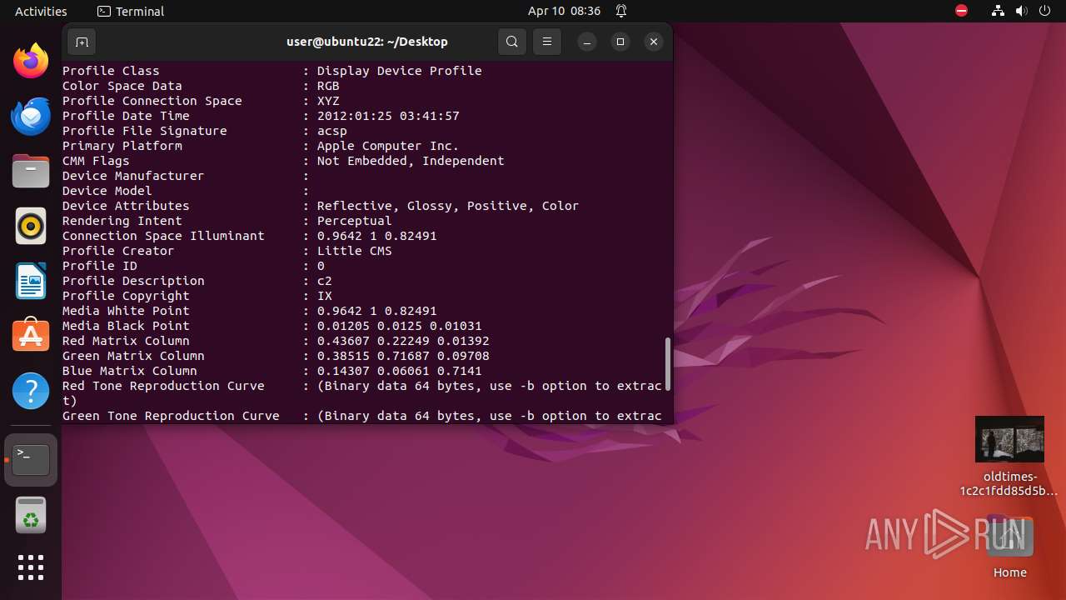
Task: Click 'Green Tone Reproduction Curve' label
Action: coord(171,416)
